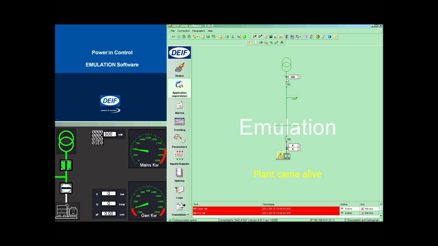Open the Parameters menu in menu bar
The width and height of the screenshot is (438, 246).
[x=198, y=31]
